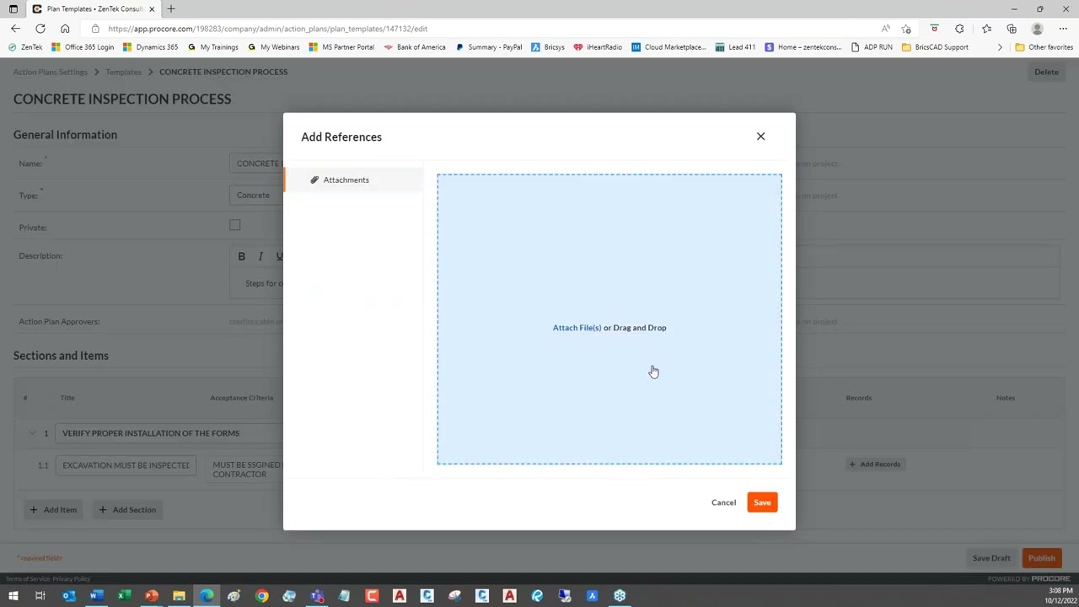
Task: Click the address bar URL
Action: (x=267, y=29)
